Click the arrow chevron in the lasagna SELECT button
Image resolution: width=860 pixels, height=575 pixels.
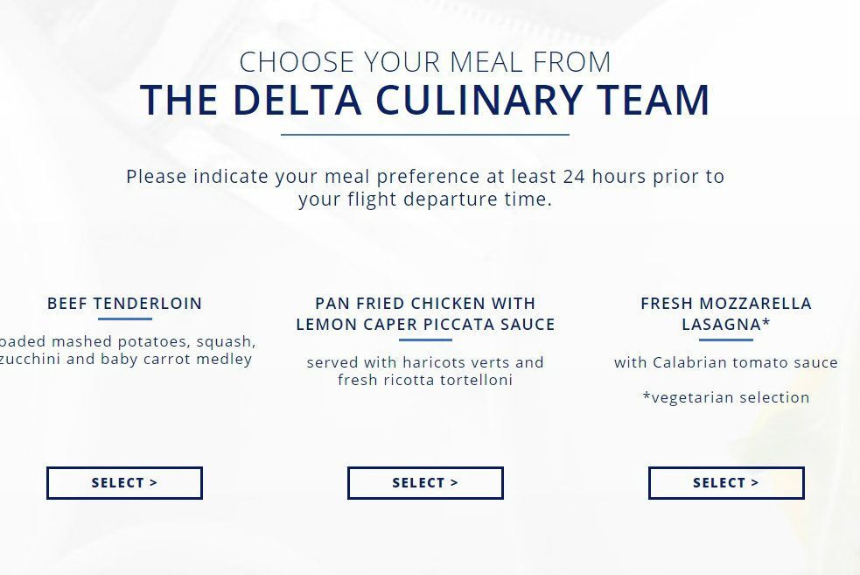(x=756, y=483)
